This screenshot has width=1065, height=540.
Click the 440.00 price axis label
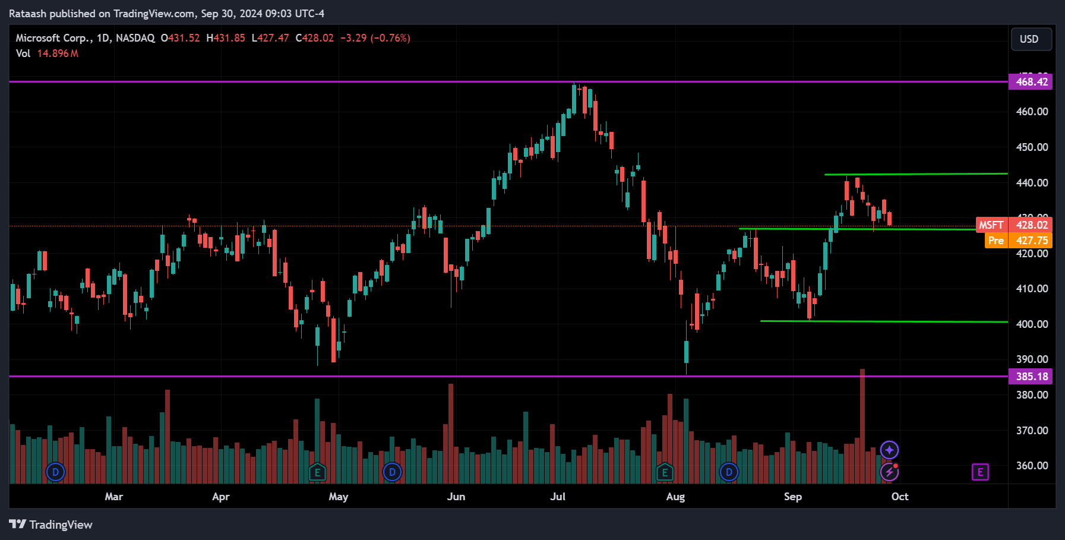(x=1032, y=183)
